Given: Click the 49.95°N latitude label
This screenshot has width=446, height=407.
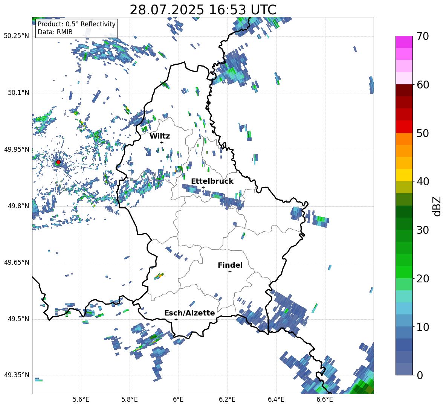Looking at the screenshot, I should 17,149.
